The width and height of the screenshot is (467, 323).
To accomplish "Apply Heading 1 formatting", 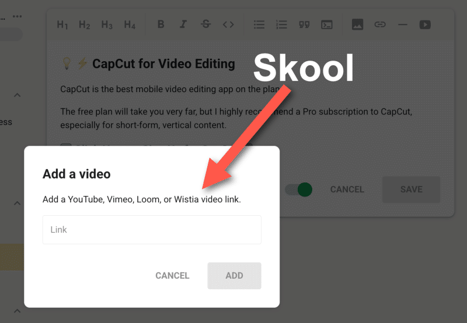I will point(62,24).
